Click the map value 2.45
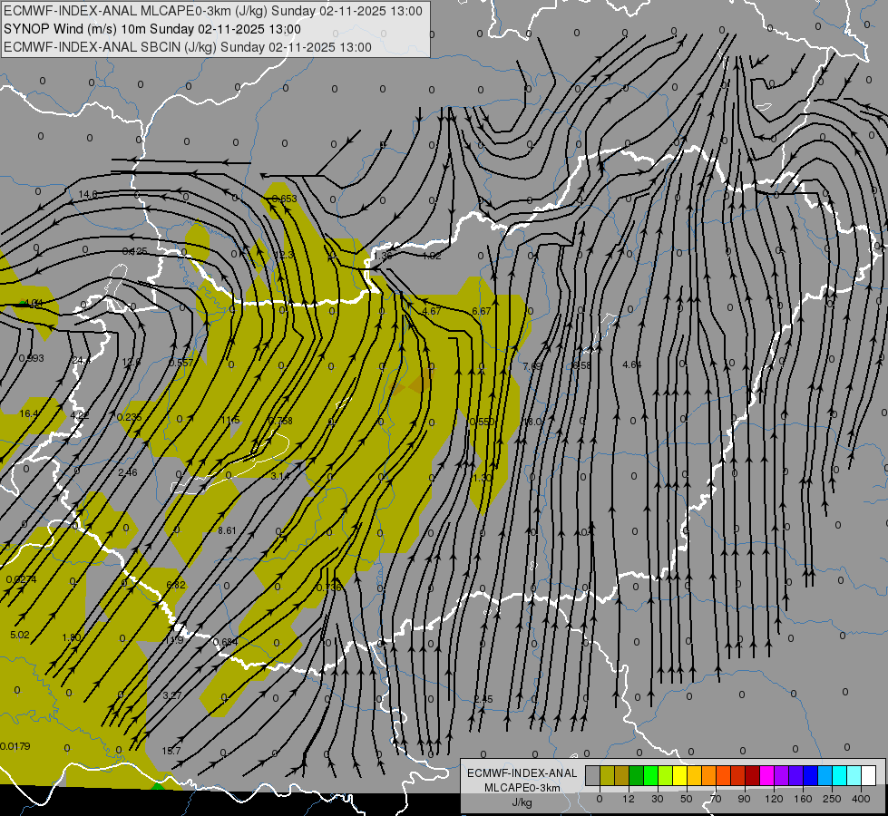888x816 pixels. 483,699
